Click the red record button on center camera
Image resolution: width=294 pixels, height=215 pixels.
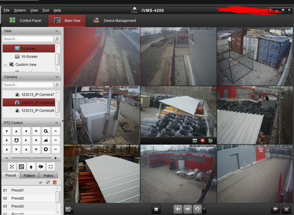(202, 140)
